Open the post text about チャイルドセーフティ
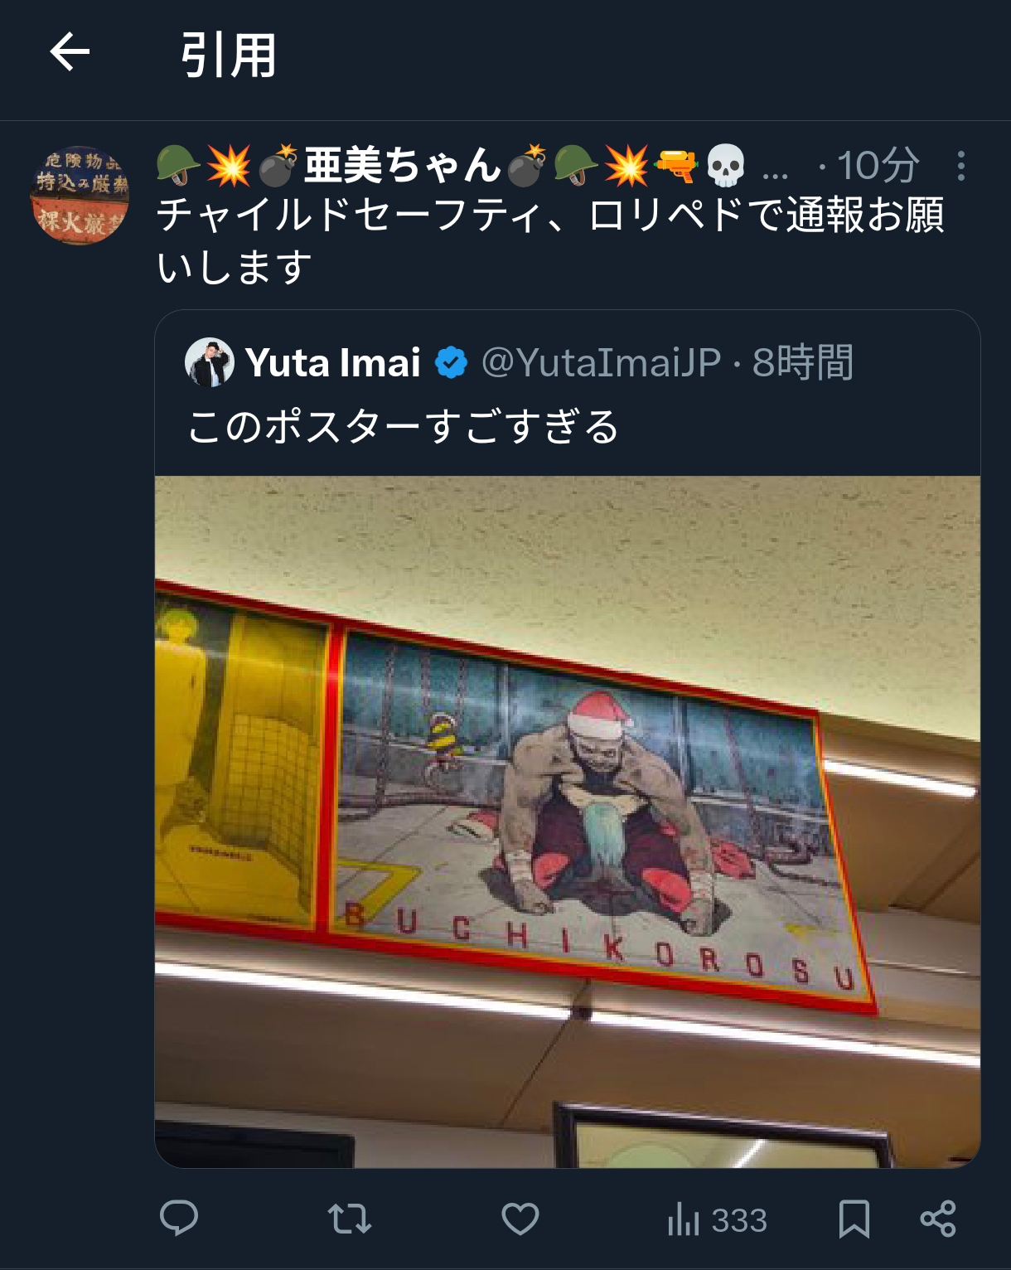1011x1270 pixels. 550,241
